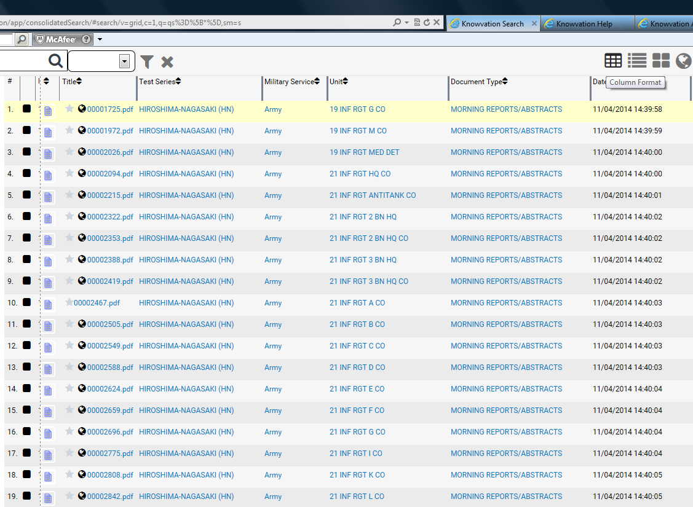Open 00002467.pdf link
693x507 pixels.
click(x=97, y=302)
